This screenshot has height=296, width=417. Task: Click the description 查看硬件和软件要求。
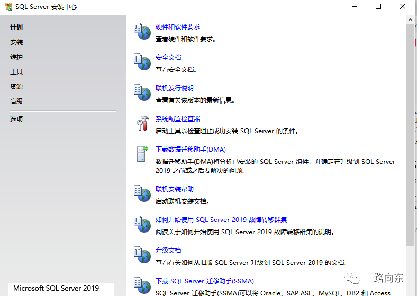point(186,39)
